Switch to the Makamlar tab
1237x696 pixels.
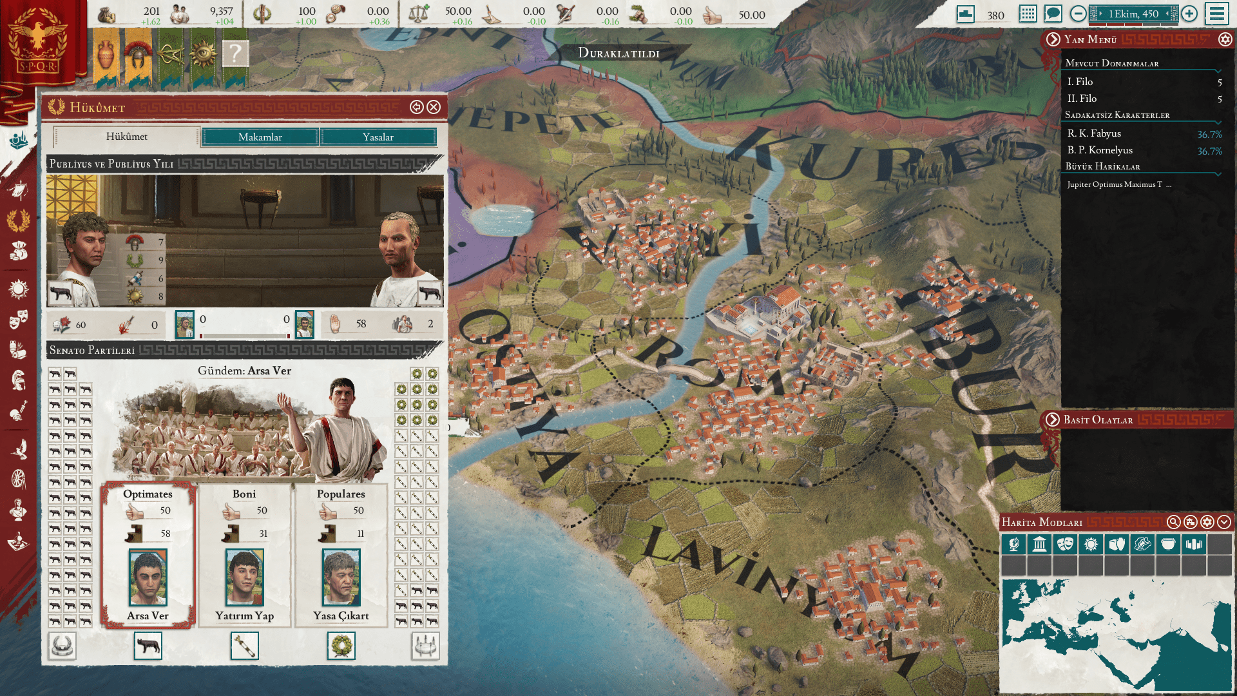click(260, 137)
